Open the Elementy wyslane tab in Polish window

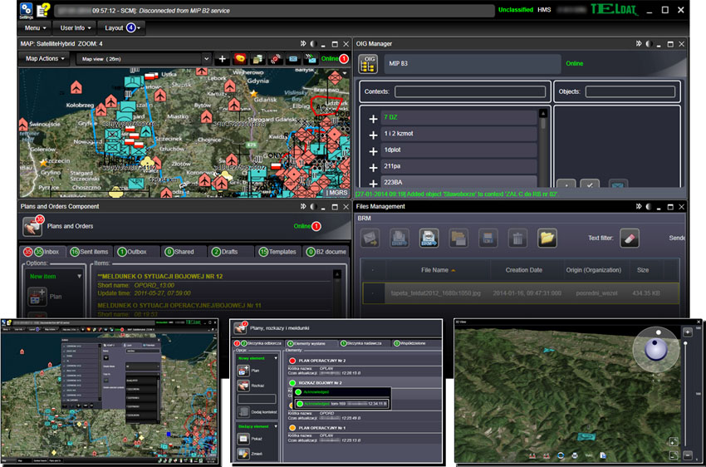tap(311, 344)
